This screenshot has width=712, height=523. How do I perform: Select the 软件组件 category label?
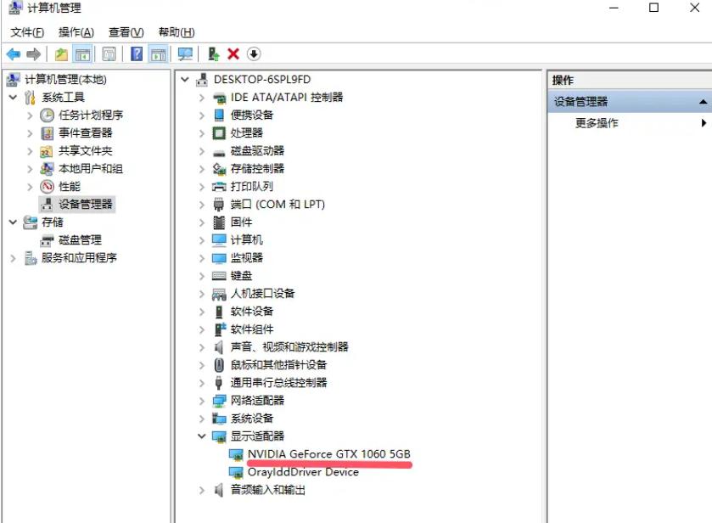252,329
